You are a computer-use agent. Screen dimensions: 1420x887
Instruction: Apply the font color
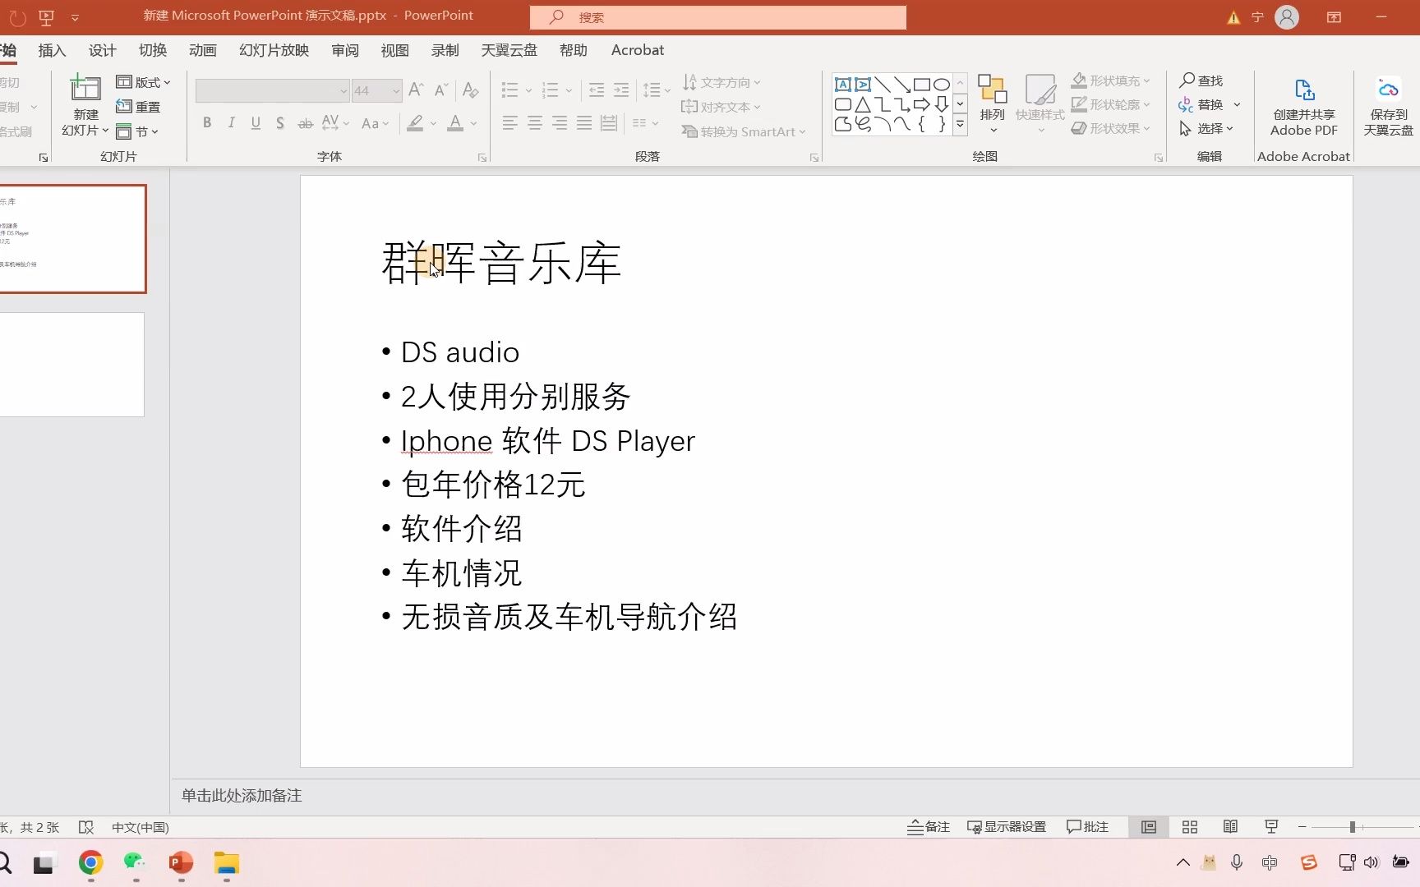[x=455, y=123]
